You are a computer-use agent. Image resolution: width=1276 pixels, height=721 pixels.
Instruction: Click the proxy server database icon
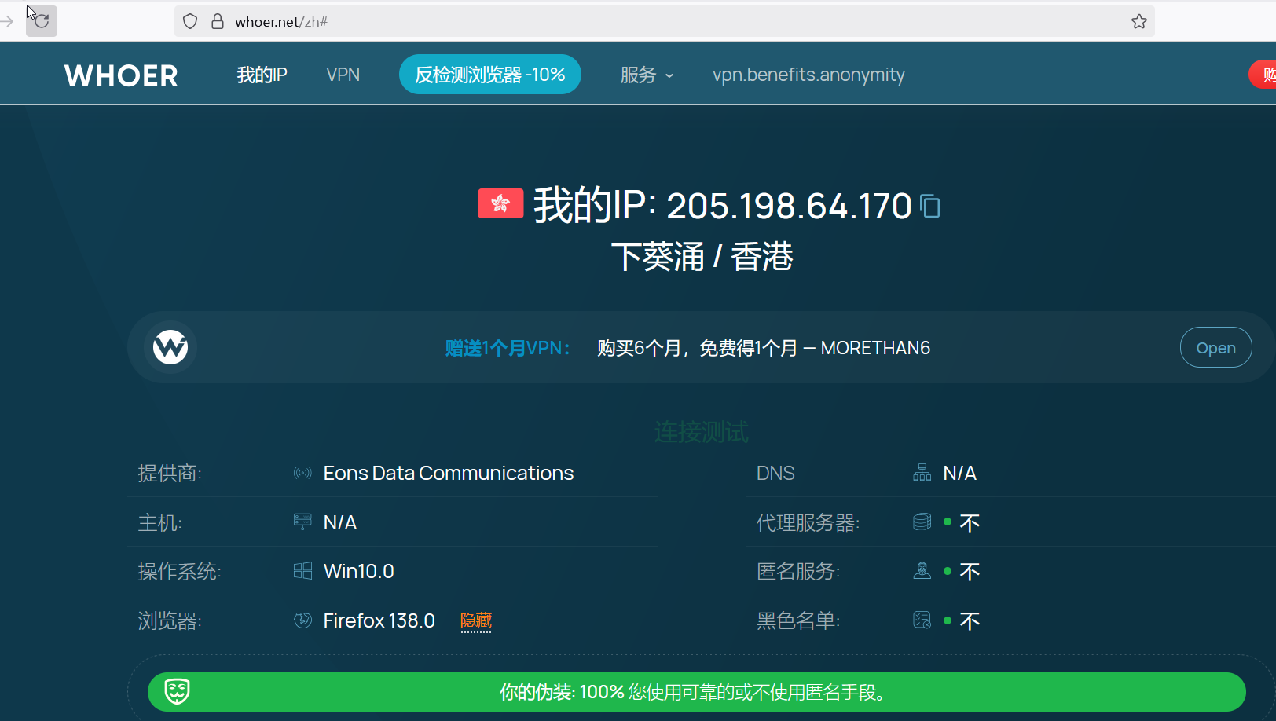[x=922, y=522]
